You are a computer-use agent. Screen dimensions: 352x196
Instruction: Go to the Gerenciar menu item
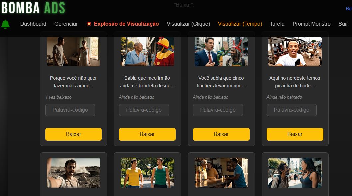coord(66,24)
